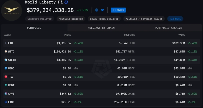The width and height of the screenshot is (203, 108).
Task: Click the USDC token icon
Action: point(6,68)
